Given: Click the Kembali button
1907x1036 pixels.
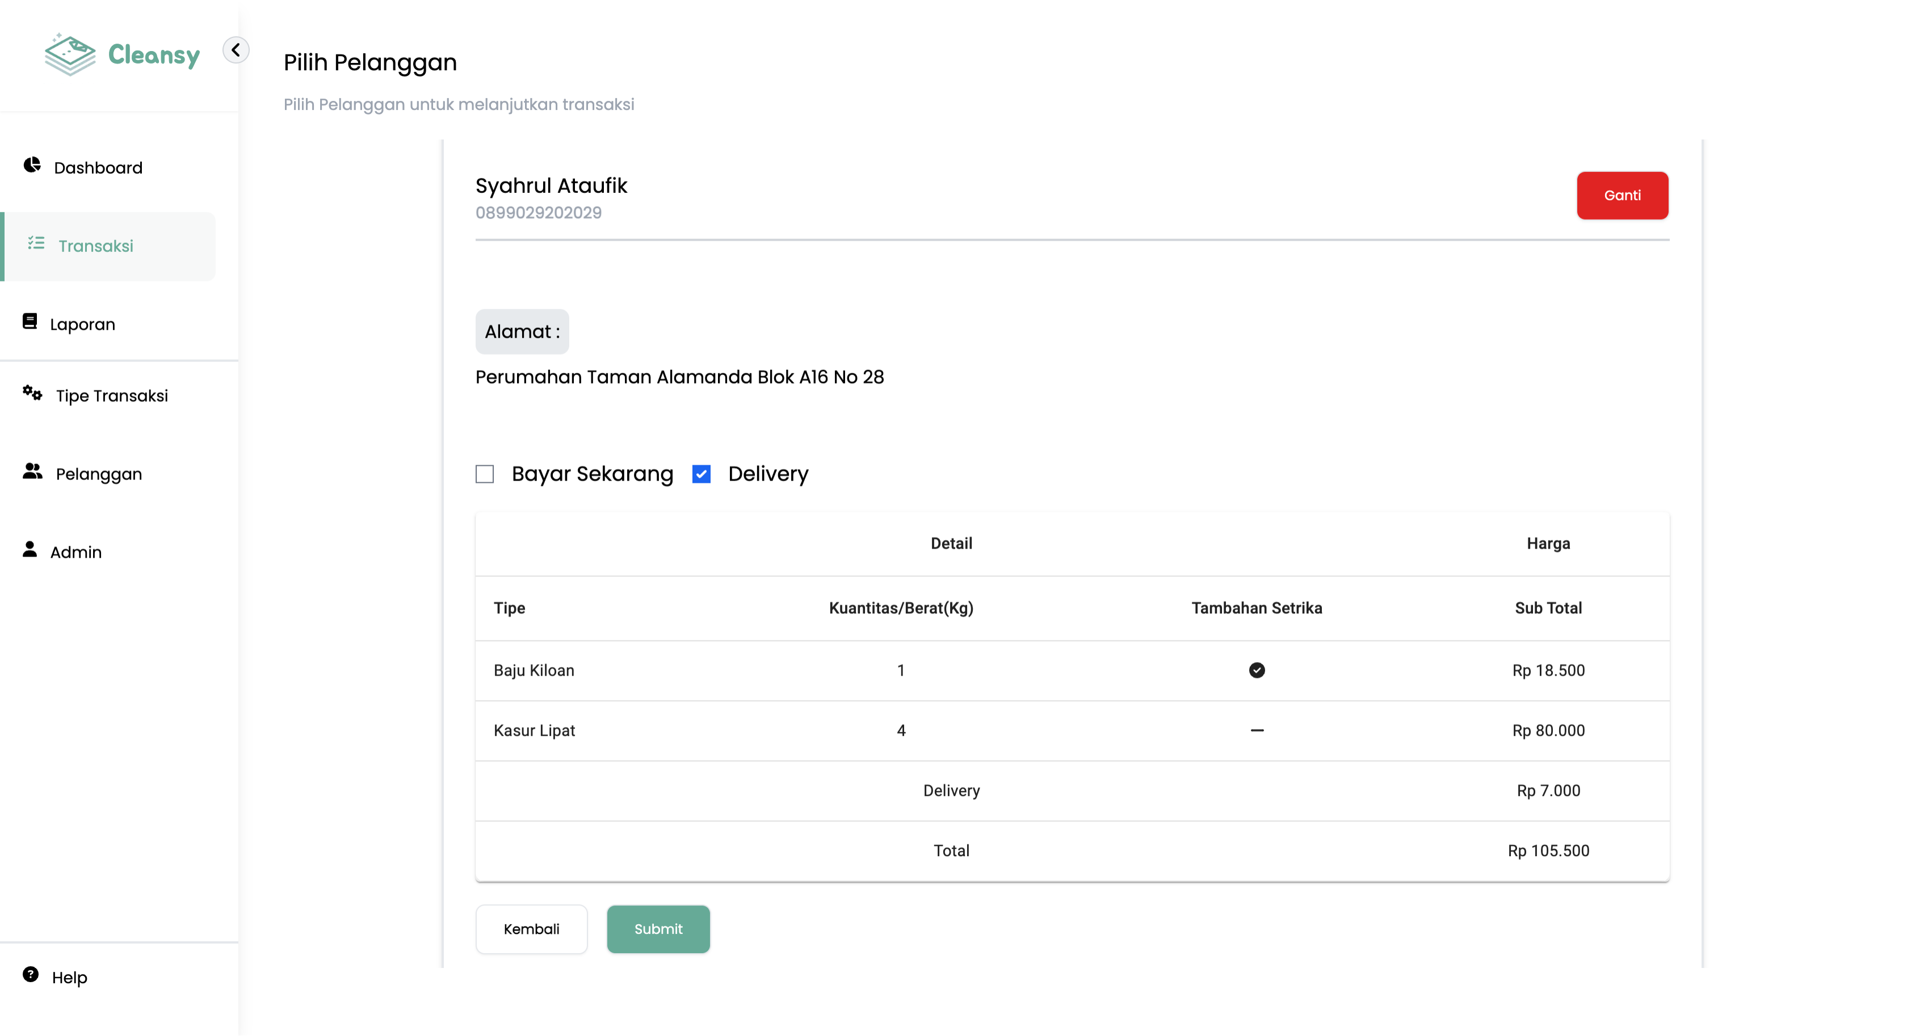Looking at the screenshot, I should (532, 929).
